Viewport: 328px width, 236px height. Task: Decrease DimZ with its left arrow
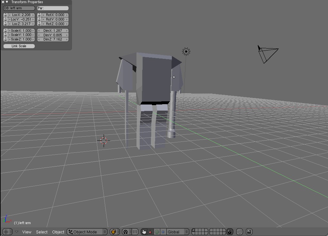coord(39,39)
